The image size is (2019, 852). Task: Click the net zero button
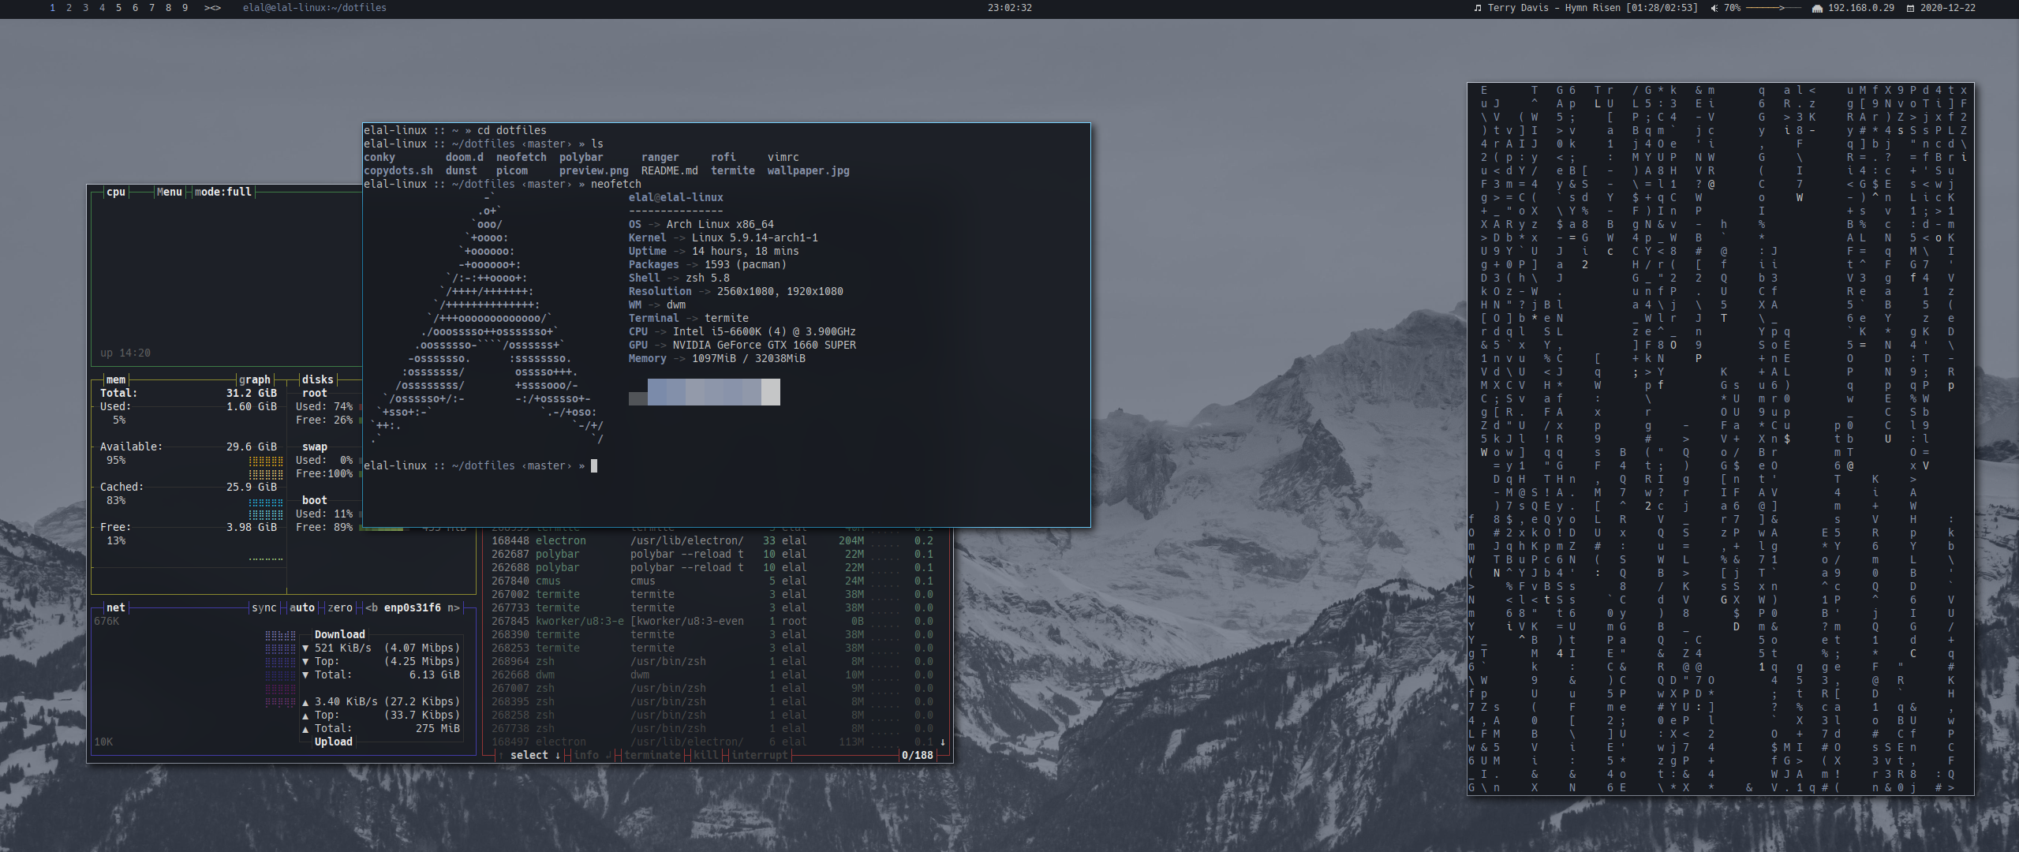pyautogui.click(x=340, y=607)
